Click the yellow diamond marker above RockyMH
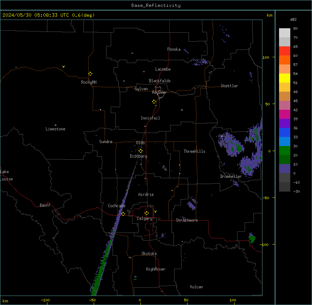 pos(90,74)
